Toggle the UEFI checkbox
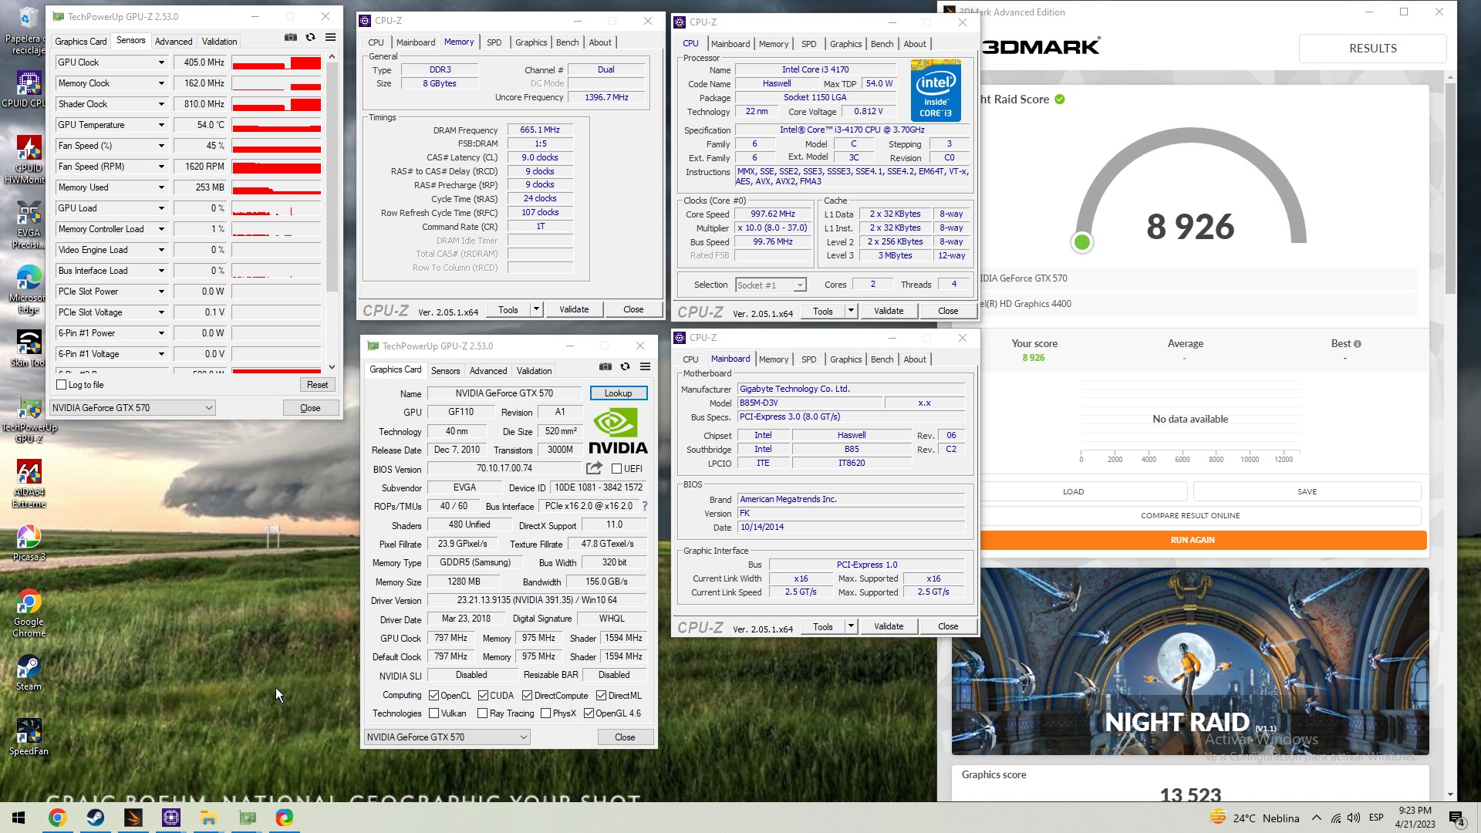 (x=616, y=468)
